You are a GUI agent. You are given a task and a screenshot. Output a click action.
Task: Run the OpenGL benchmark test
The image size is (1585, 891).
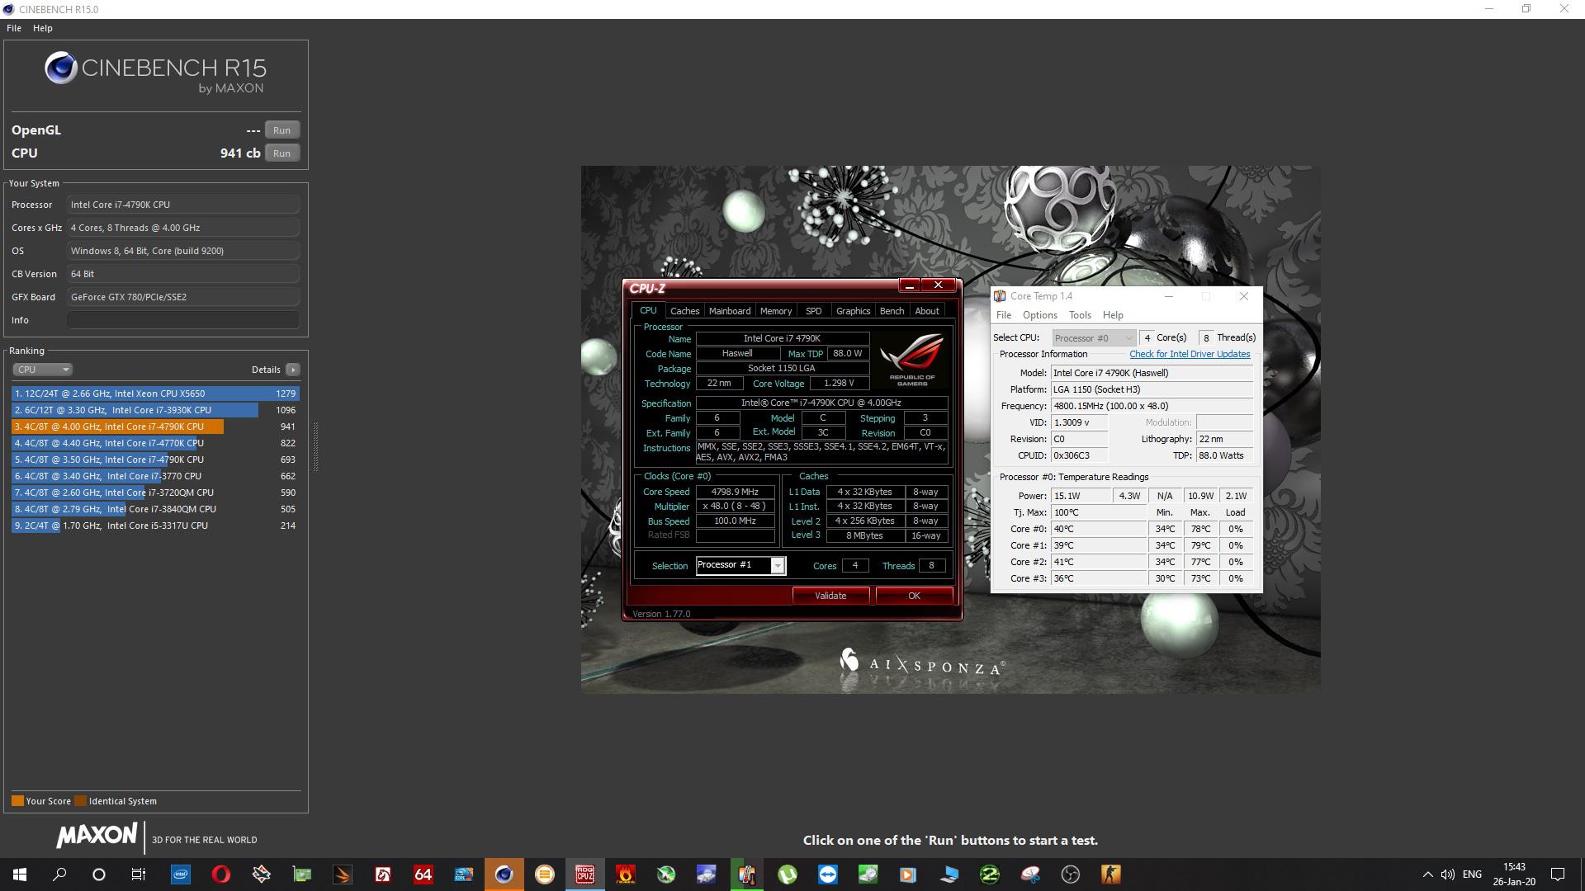pos(282,130)
